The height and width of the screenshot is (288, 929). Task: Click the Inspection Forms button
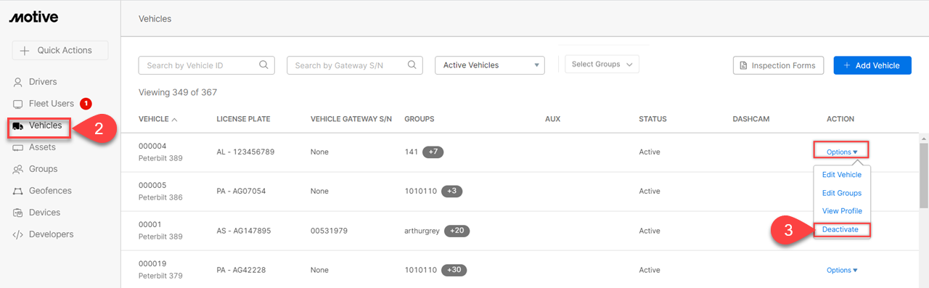click(x=778, y=65)
